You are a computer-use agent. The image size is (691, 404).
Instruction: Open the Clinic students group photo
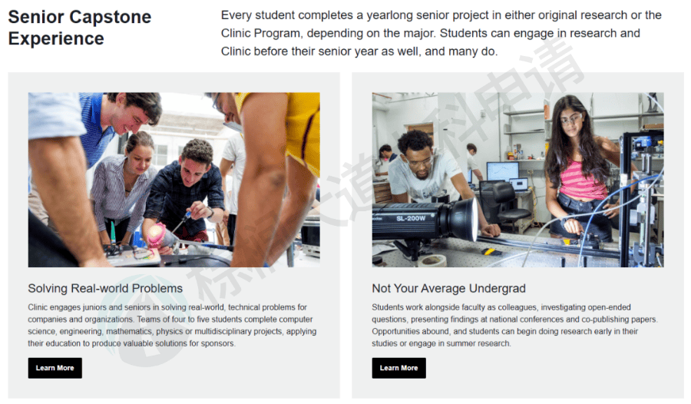coord(174,180)
